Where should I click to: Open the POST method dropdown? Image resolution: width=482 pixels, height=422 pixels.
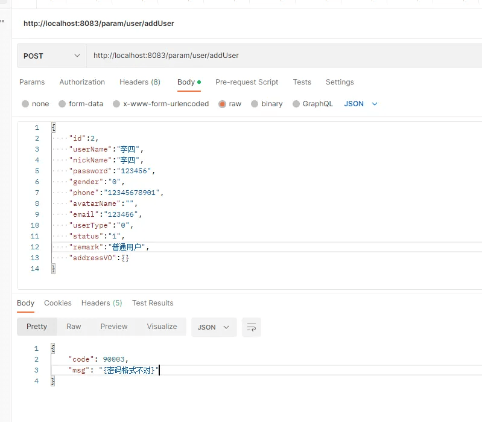[x=51, y=56]
